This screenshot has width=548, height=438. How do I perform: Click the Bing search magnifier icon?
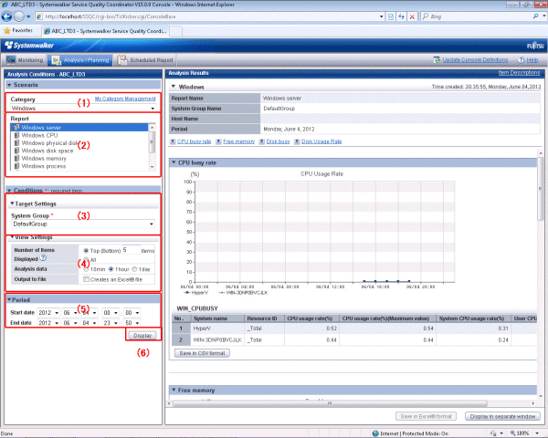pyautogui.click(x=536, y=16)
